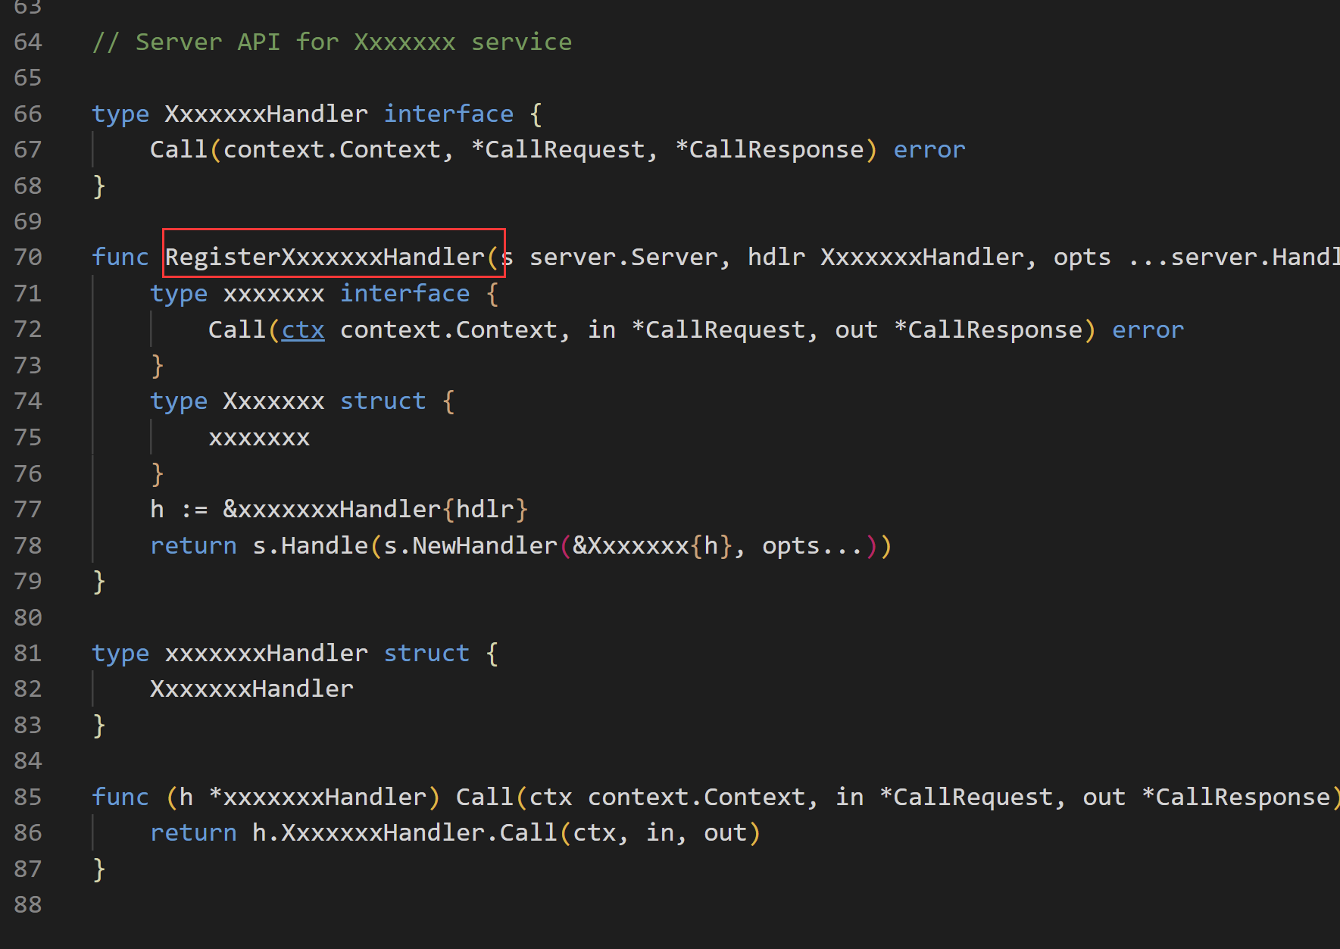The height and width of the screenshot is (949, 1340).
Task: Click '&xxxxxxxHandler{hdlr}' on line 77
Action: coord(376,509)
